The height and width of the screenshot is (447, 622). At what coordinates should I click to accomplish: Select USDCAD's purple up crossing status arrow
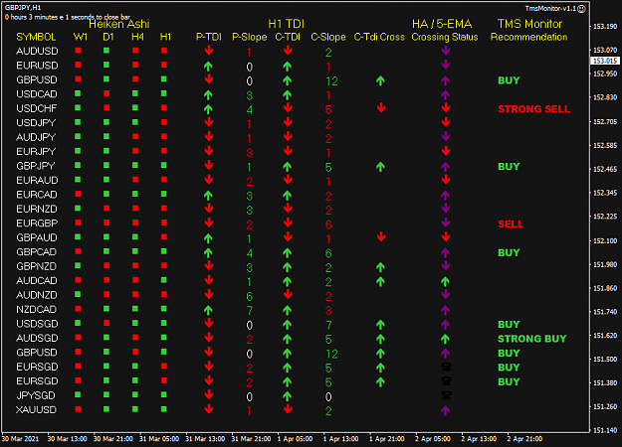[x=445, y=94]
